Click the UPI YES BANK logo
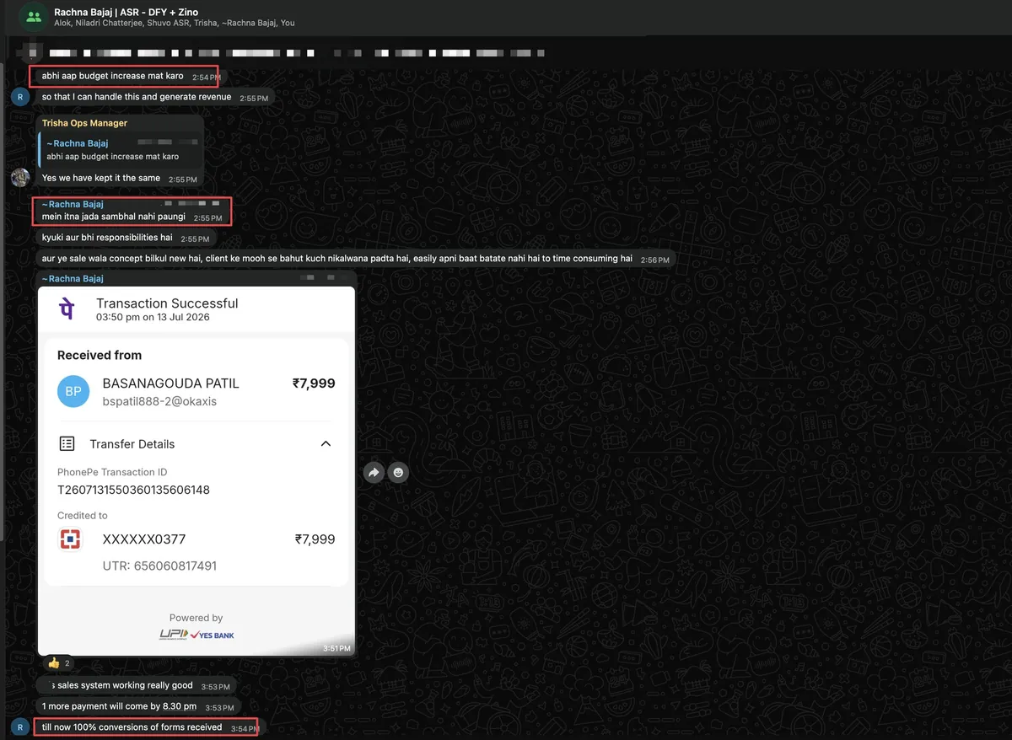The width and height of the screenshot is (1012, 740). click(196, 635)
